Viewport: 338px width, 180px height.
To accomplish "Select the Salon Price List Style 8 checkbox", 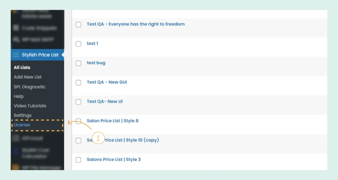I will pyautogui.click(x=79, y=121).
